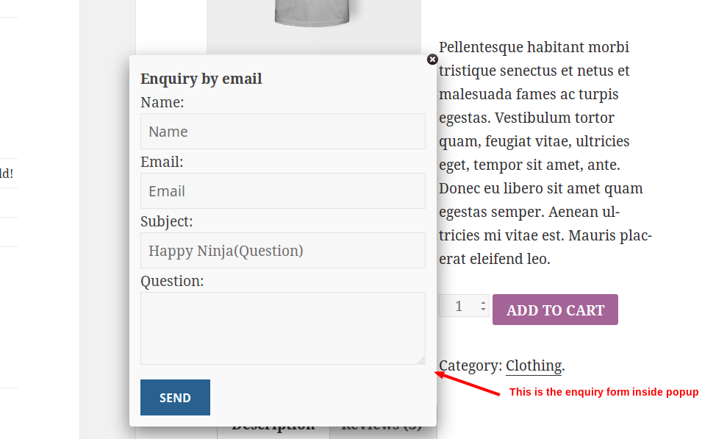Open the Reviews tab
The image size is (716, 439).
(x=382, y=429)
